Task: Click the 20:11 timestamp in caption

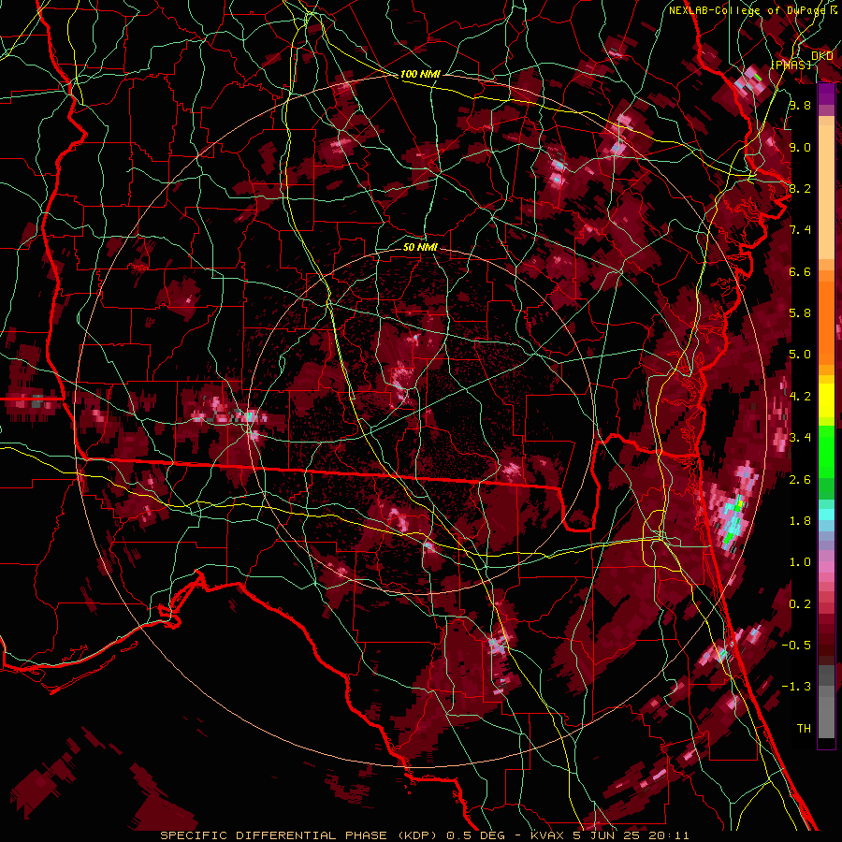Action: tap(670, 835)
